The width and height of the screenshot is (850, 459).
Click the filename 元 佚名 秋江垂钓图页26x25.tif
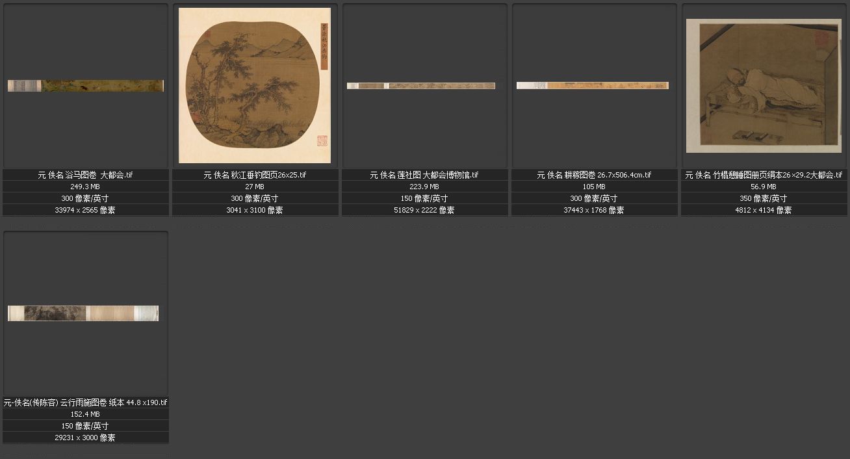[255, 175]
